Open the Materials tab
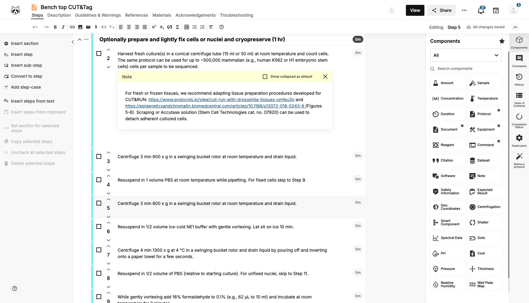The width and height of the screenshot is (529, 303). [x=162, y=15]
